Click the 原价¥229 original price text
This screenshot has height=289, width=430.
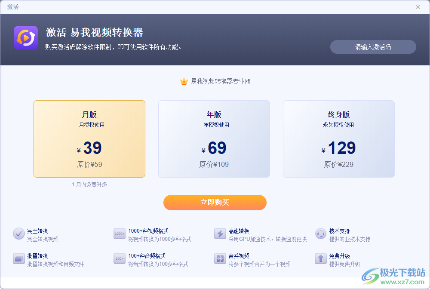[339, 164]
